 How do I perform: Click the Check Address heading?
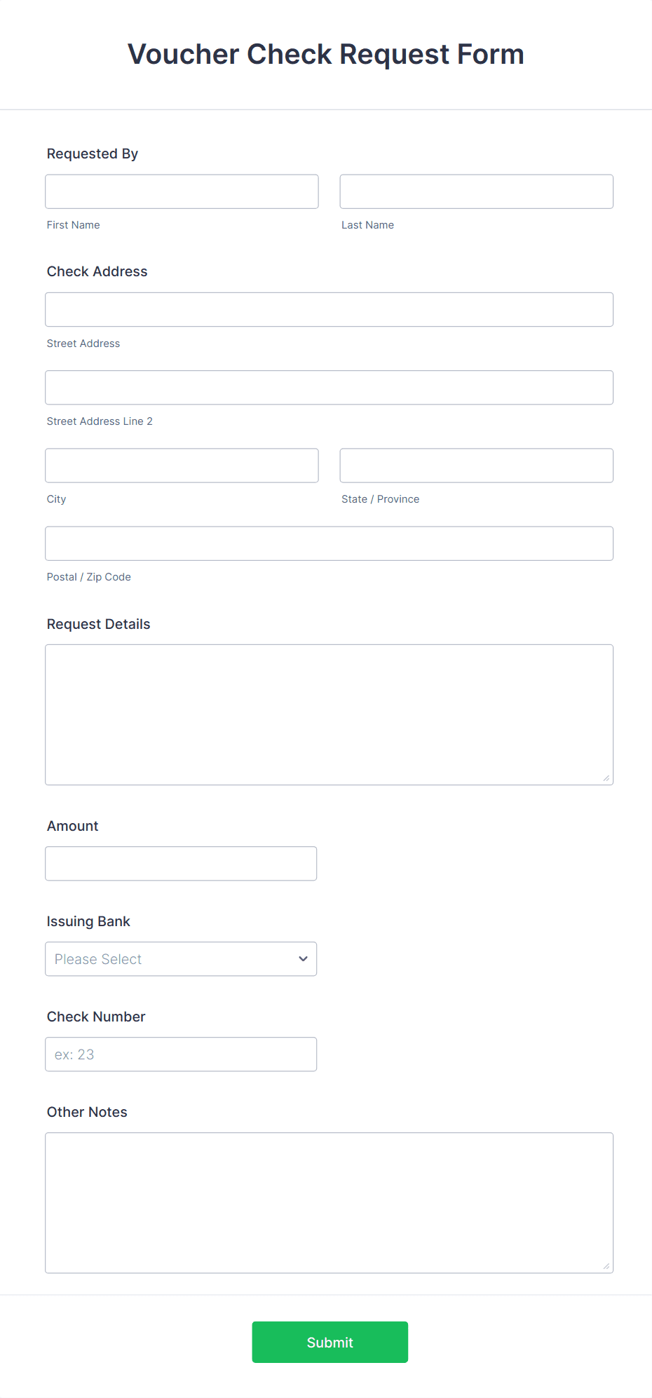(96, 271)
